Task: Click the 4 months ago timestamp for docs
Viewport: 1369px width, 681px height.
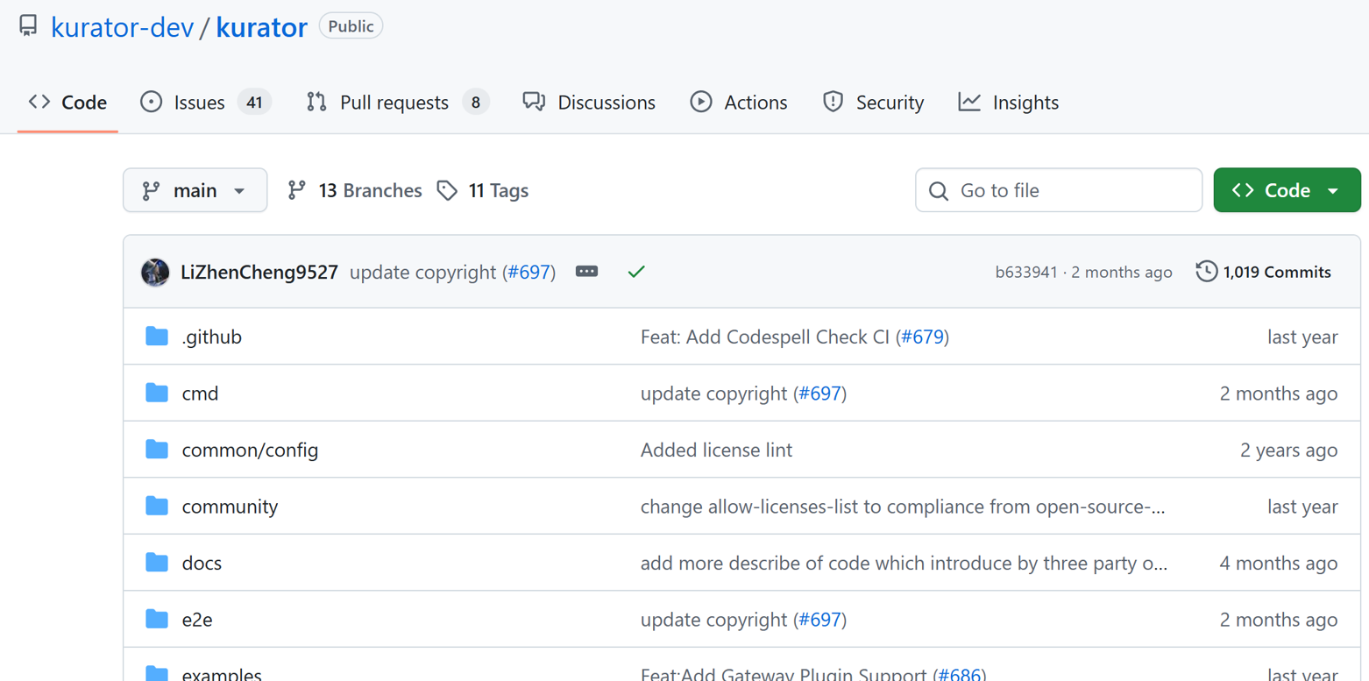Action: click(x=1279, y=563)
